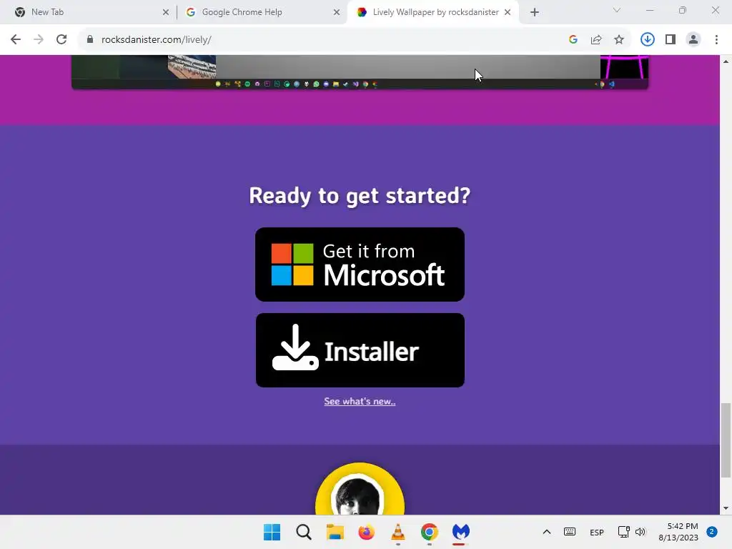The width and height of the screenshot is (732, 549).
Task: Open volume speaker icon
Action: (x=640, y=532)
